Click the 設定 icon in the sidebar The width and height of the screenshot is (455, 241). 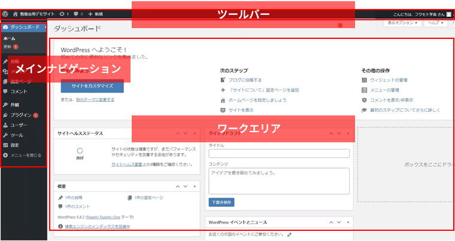[5, 145]
